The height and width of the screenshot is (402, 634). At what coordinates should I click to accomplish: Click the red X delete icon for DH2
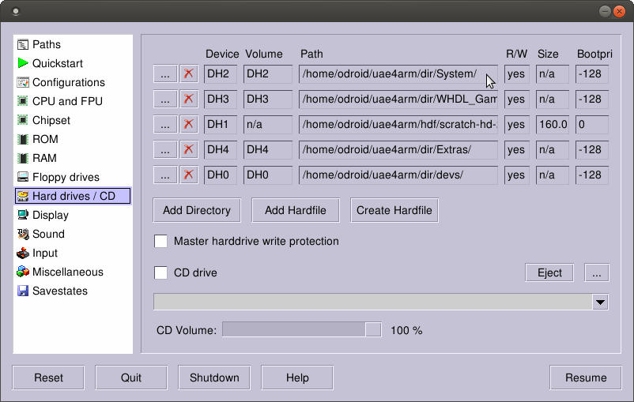click(x=188, y=74)
